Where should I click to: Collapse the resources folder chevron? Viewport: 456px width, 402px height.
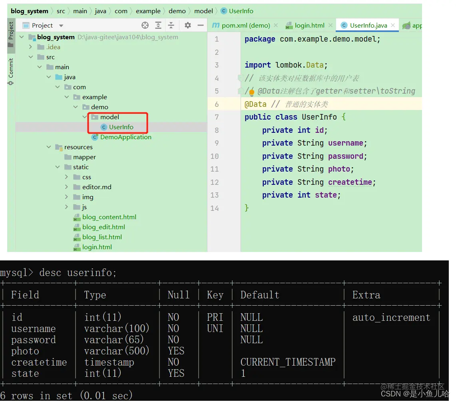point(49,147)
